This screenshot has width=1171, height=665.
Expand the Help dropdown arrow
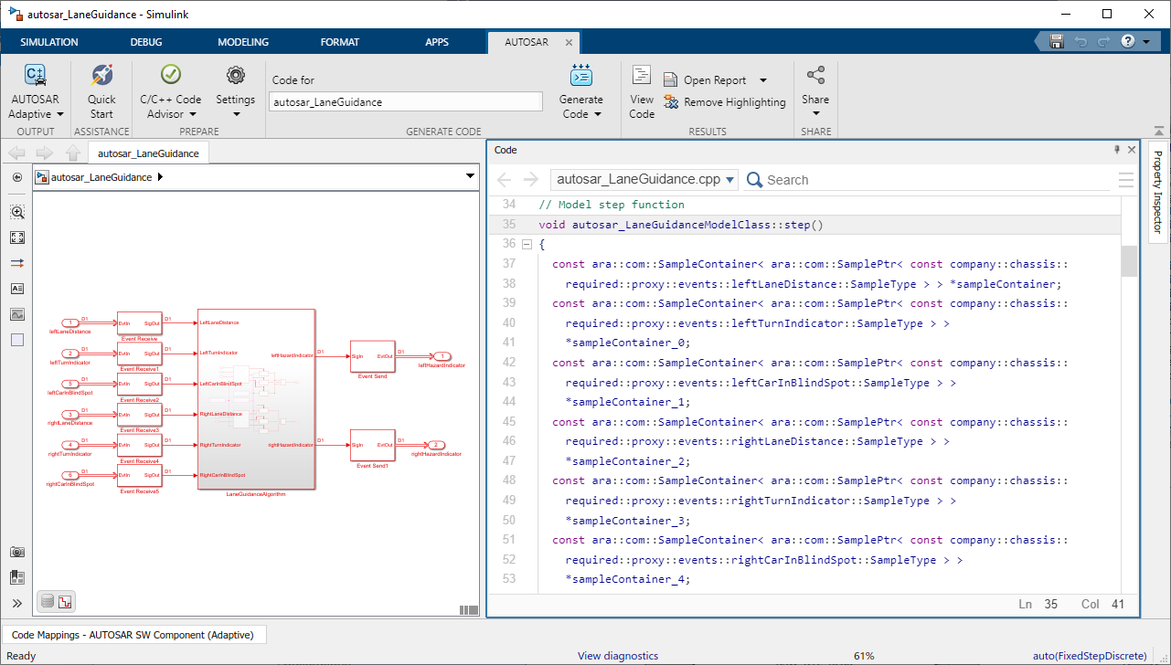coord(1144,42)
